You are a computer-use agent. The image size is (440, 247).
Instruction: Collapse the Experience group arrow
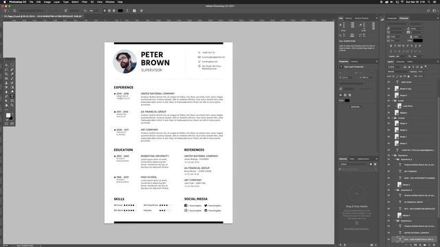point(393,155)
